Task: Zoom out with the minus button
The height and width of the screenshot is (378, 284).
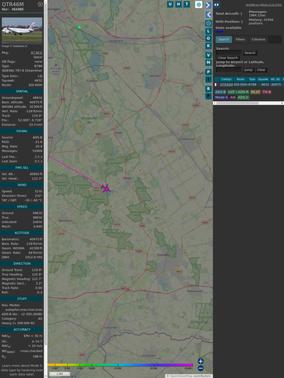Action: click(x=201, y=368)
